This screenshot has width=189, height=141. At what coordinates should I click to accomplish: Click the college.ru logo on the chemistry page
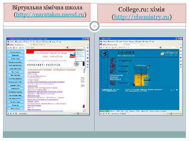coord(169,53)
